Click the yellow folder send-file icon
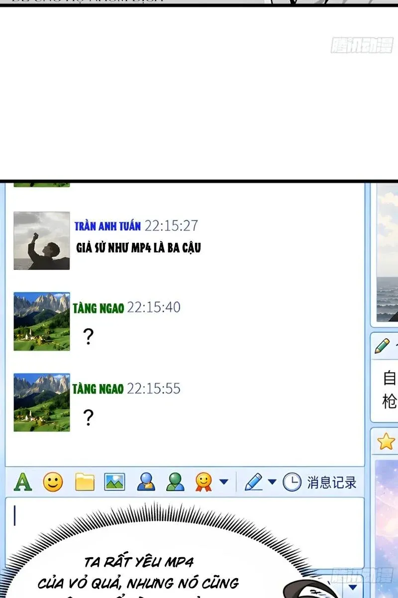 pyautogui.click(x=85, y=482)
